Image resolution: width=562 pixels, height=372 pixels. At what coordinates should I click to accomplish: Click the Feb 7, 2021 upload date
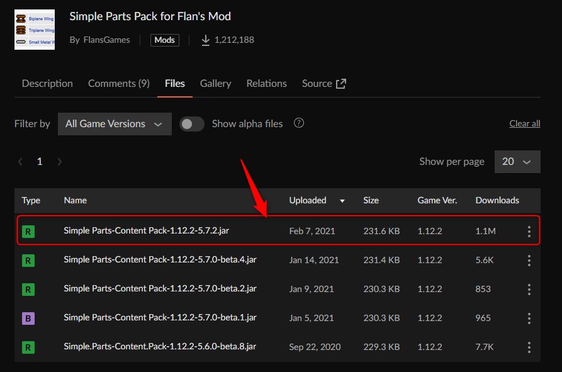coord(312,231)
